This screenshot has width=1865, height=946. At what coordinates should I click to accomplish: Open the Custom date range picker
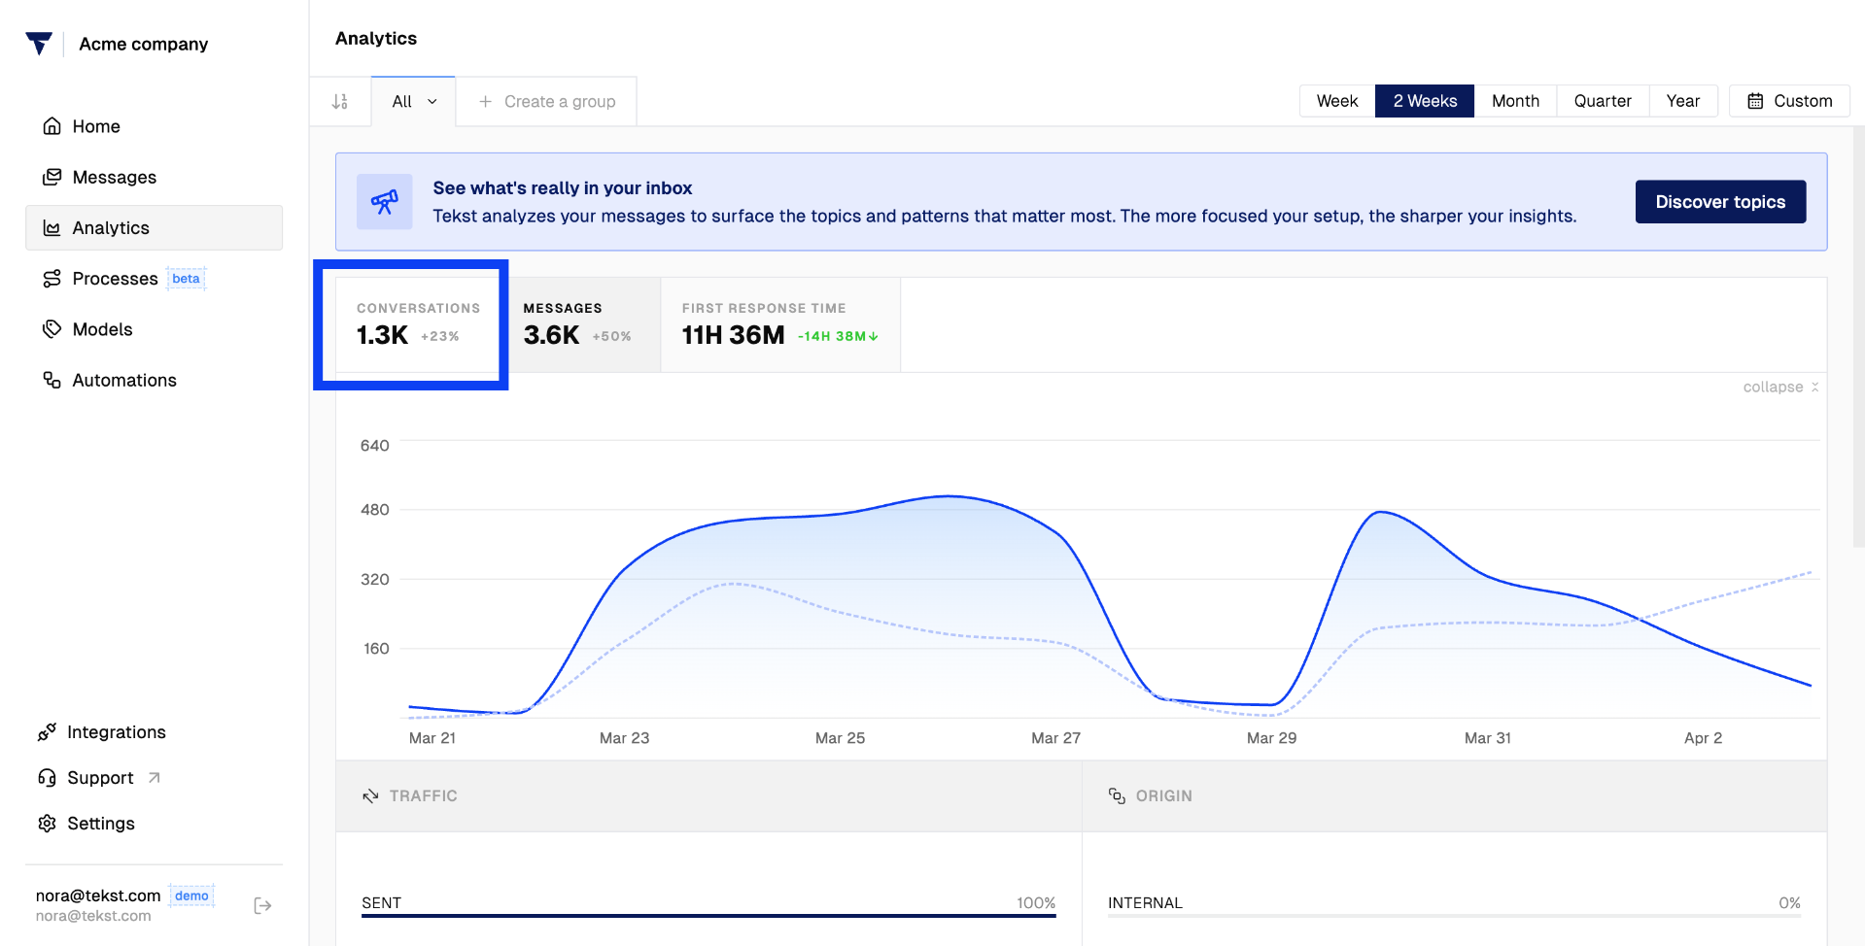pos(1789,101)
